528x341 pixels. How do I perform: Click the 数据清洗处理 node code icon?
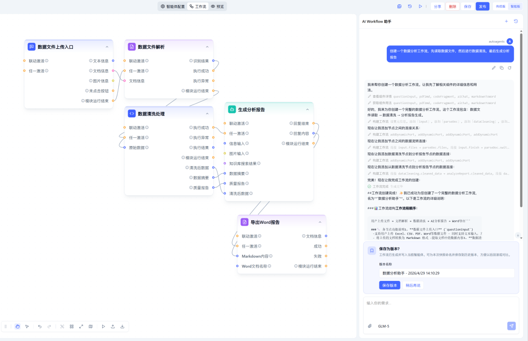(132, 114)
